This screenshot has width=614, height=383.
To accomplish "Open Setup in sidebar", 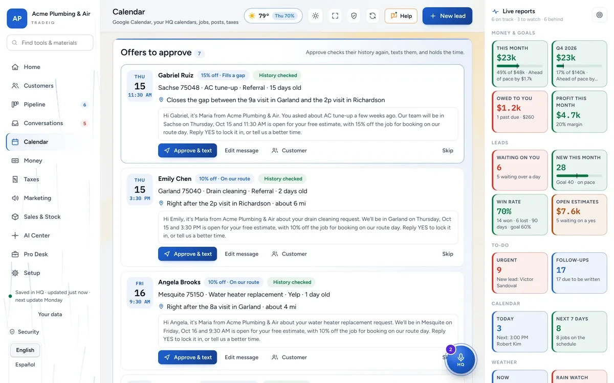I will pos(50,273).
